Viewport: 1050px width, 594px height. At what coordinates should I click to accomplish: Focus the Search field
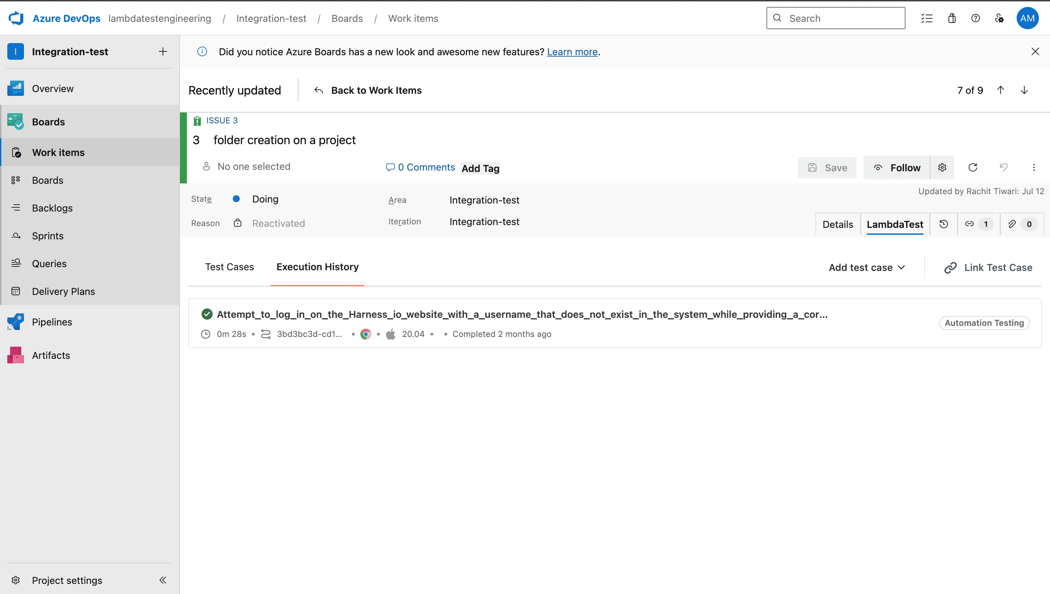[x=835, y=18]
